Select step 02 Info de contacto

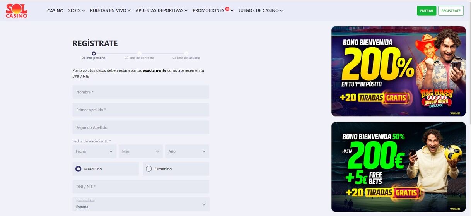point(139,56)
